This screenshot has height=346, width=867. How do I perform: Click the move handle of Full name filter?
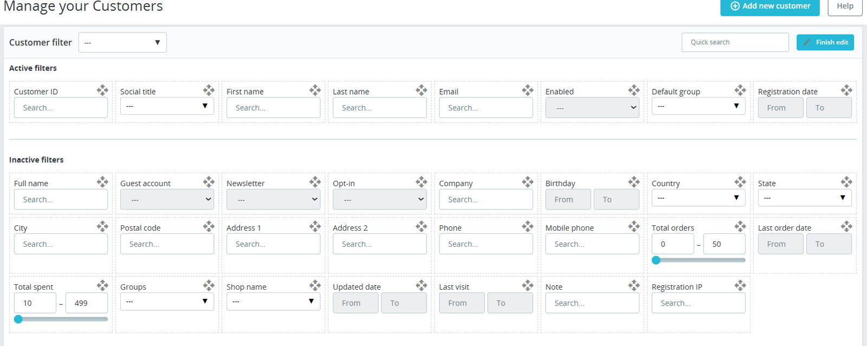(x=102, y=182)
